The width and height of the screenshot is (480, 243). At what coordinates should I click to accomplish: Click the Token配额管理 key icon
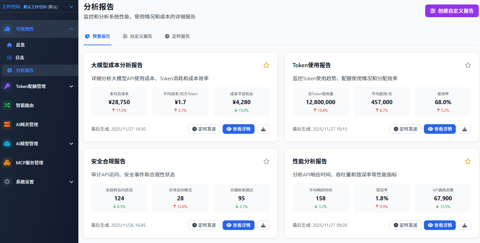(x=7, y=86)
